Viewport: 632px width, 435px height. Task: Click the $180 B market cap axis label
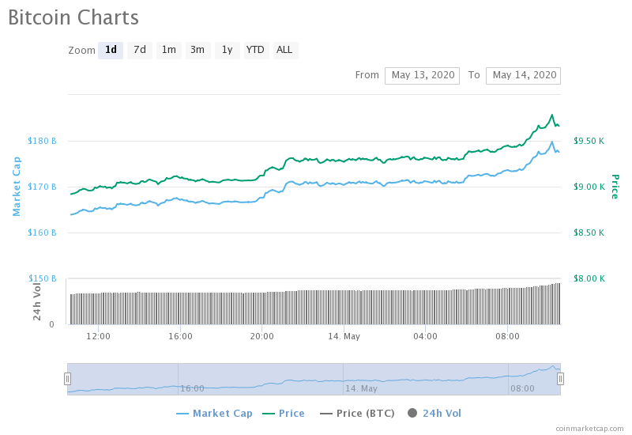coord(42,141)
